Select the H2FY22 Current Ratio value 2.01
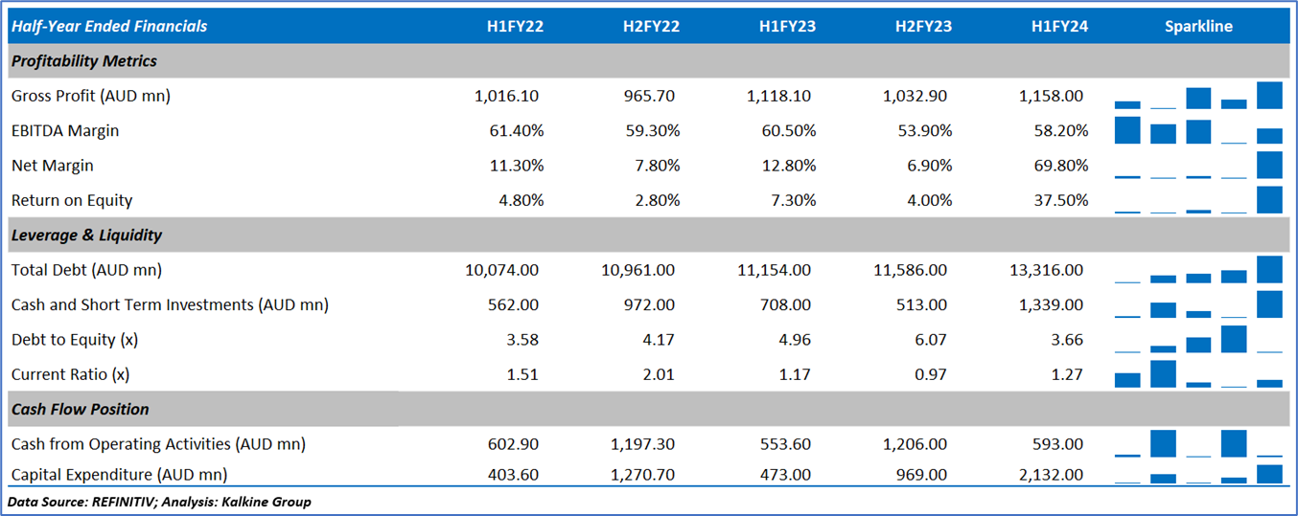1298x516 pixels. pos(659,374)
